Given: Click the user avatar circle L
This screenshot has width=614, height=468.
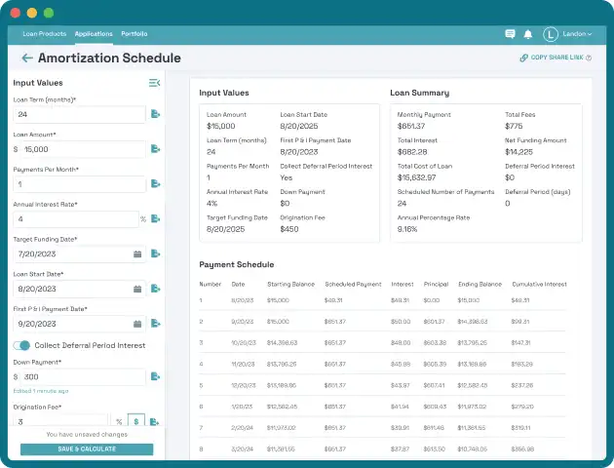Looking at the screenshot, I should (x=551, y=34).
